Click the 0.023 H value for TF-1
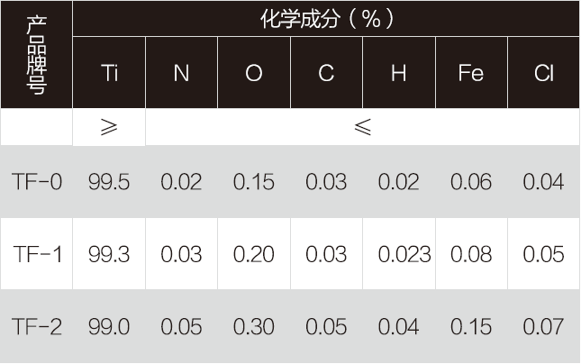Screen dimensions: 581x364 pos(404,254)
